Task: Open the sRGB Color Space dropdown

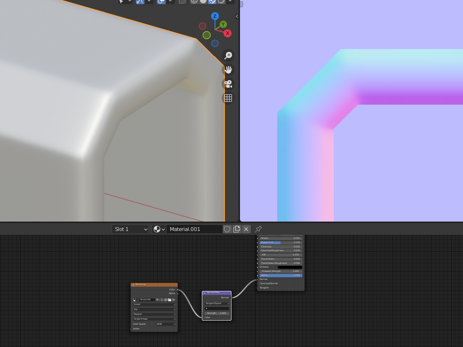Action: pyautogui.click(x=165, y=324)
